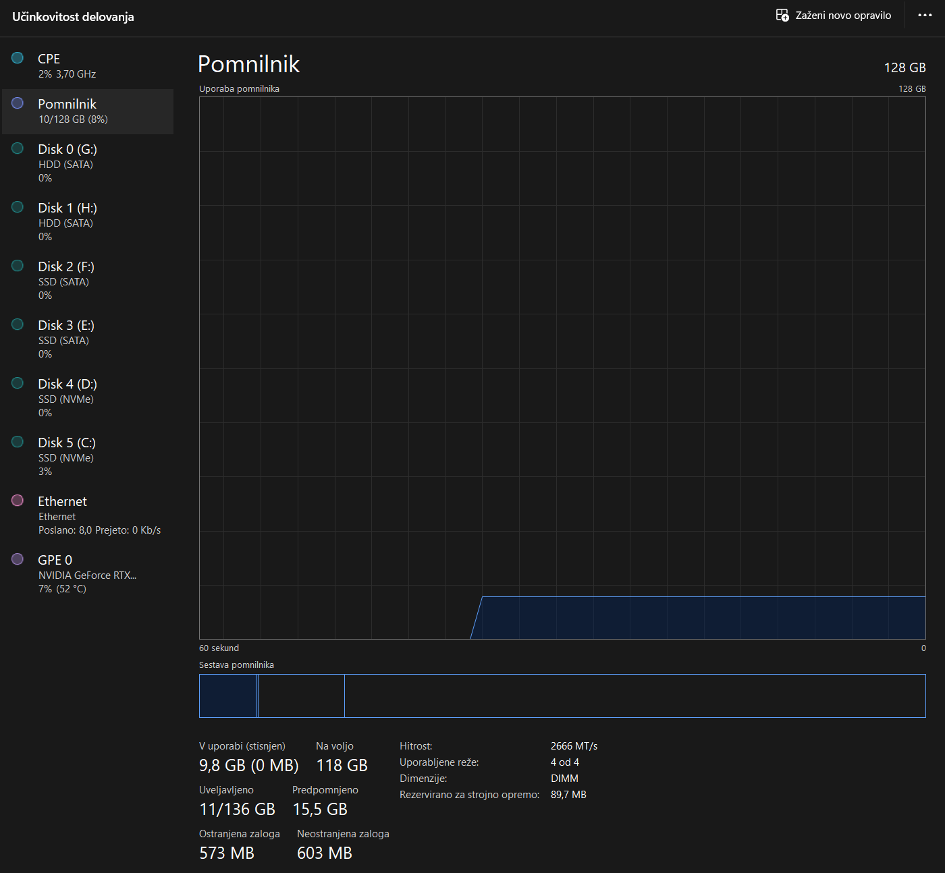Open Ethernet network performance view
Screen dimensions: 945x873
(88, 515)
